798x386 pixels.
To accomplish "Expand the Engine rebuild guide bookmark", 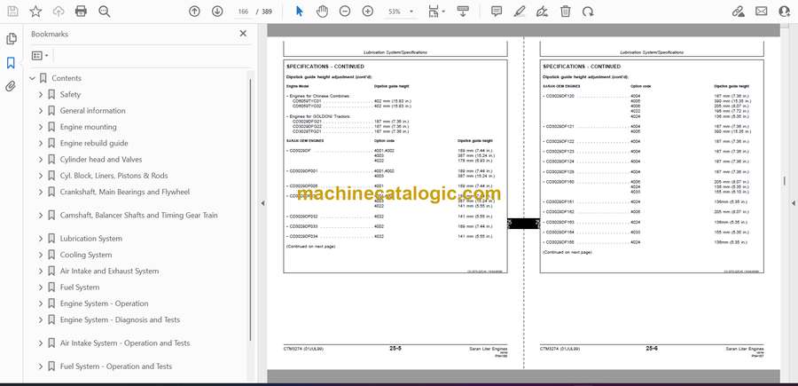I will coord(41,143).
